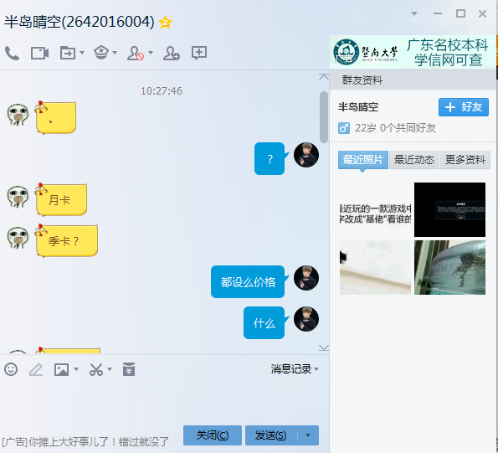Open the send file dropdown arrow
The height and width of the screenshot is (453, 498).
82,53
